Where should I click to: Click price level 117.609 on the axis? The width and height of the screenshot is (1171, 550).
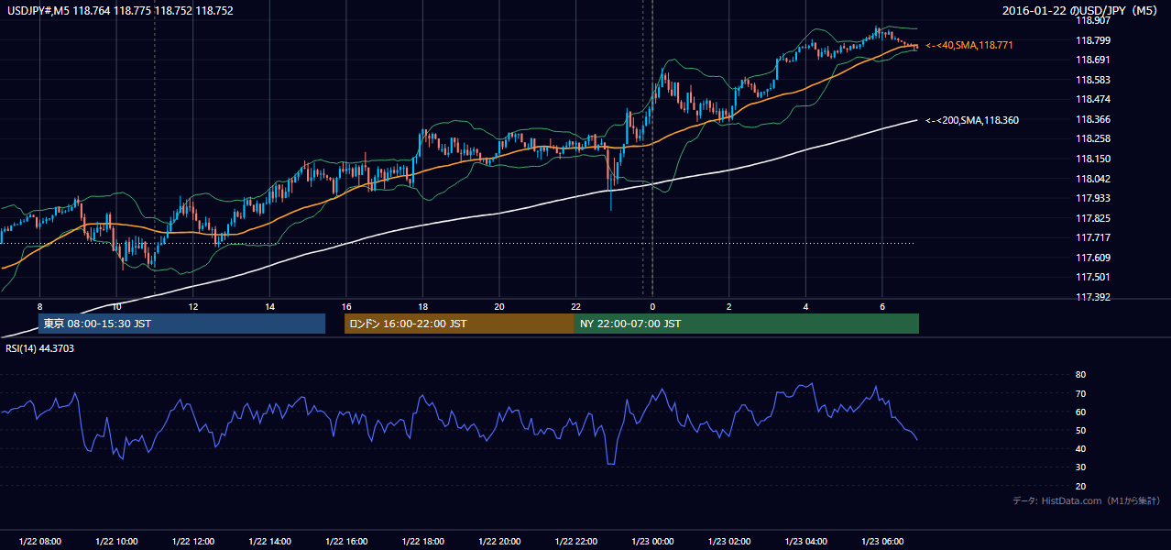pyautogui.click(x=1092, y=258)
